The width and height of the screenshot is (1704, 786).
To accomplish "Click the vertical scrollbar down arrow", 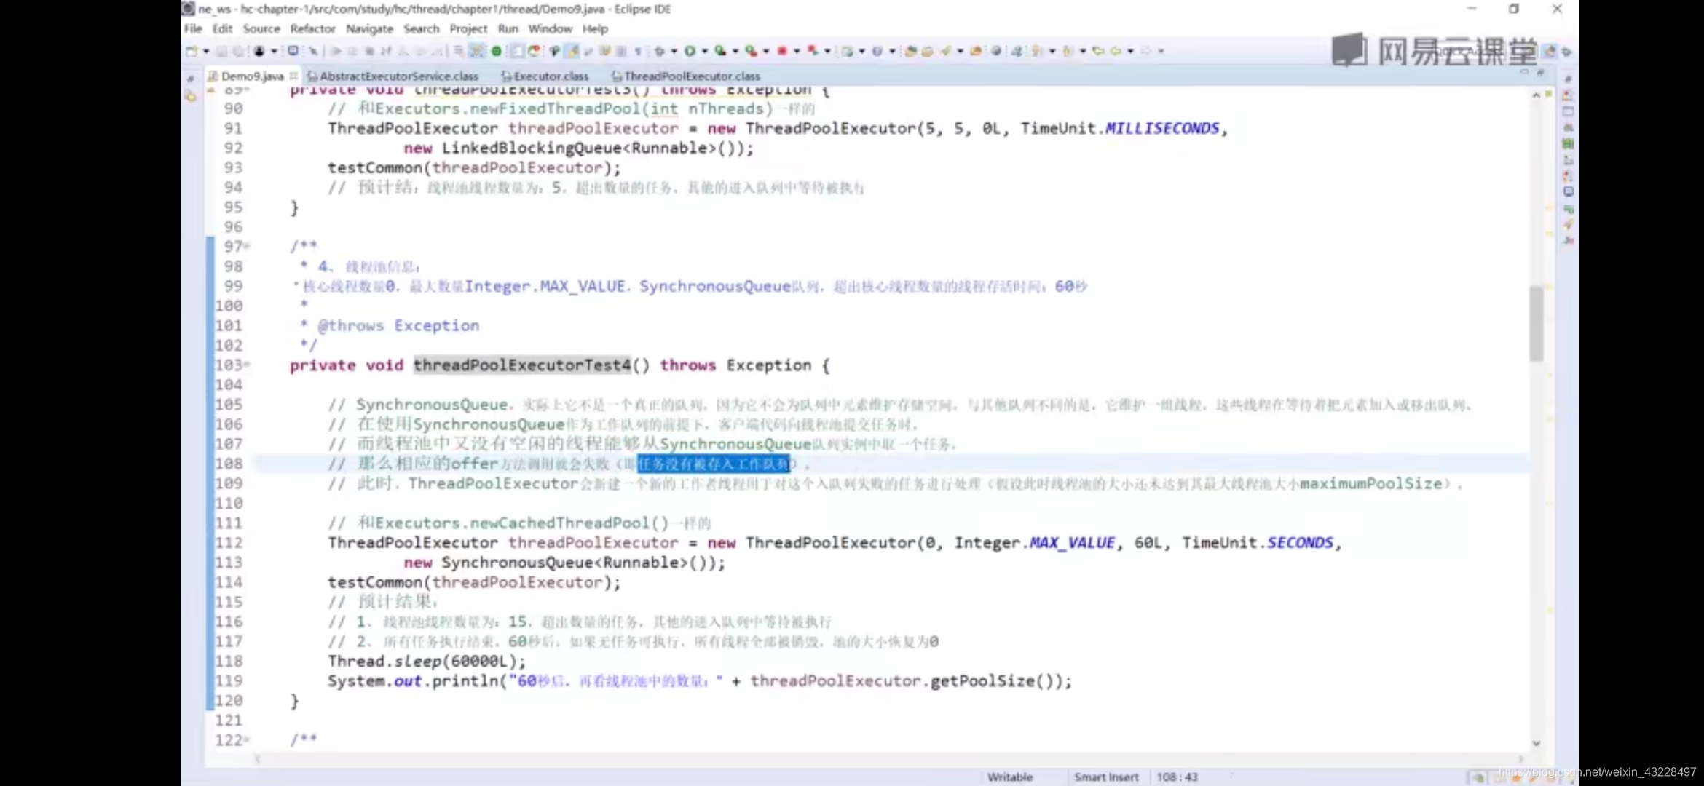I will [x=1536, y=743].
